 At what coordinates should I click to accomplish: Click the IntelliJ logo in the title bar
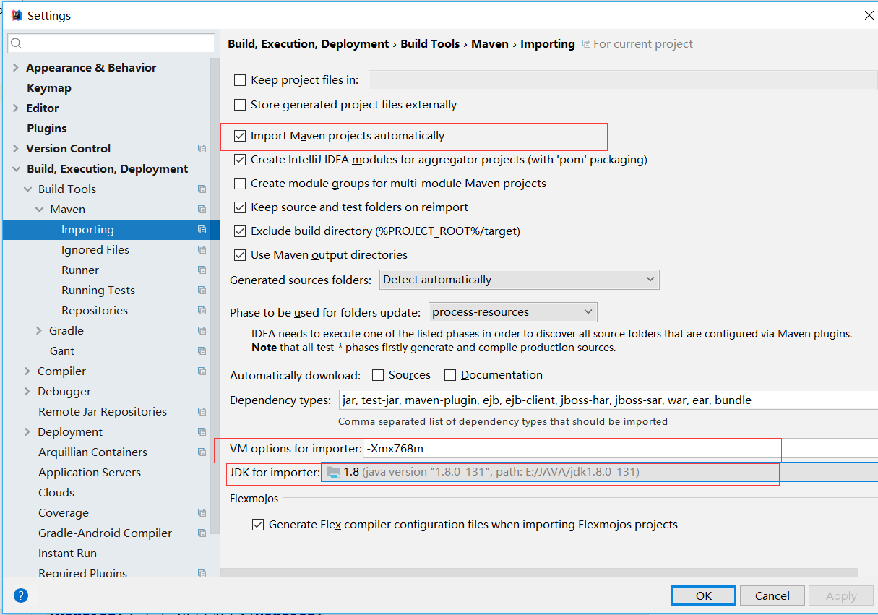coord(17,15)
